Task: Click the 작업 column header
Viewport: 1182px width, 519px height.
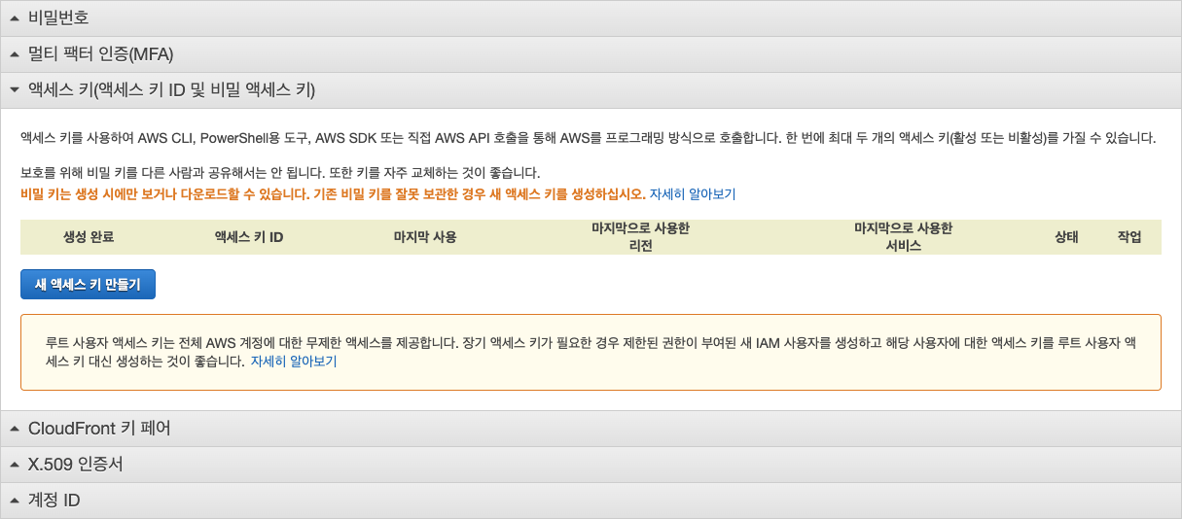Action: point(1129,237)
